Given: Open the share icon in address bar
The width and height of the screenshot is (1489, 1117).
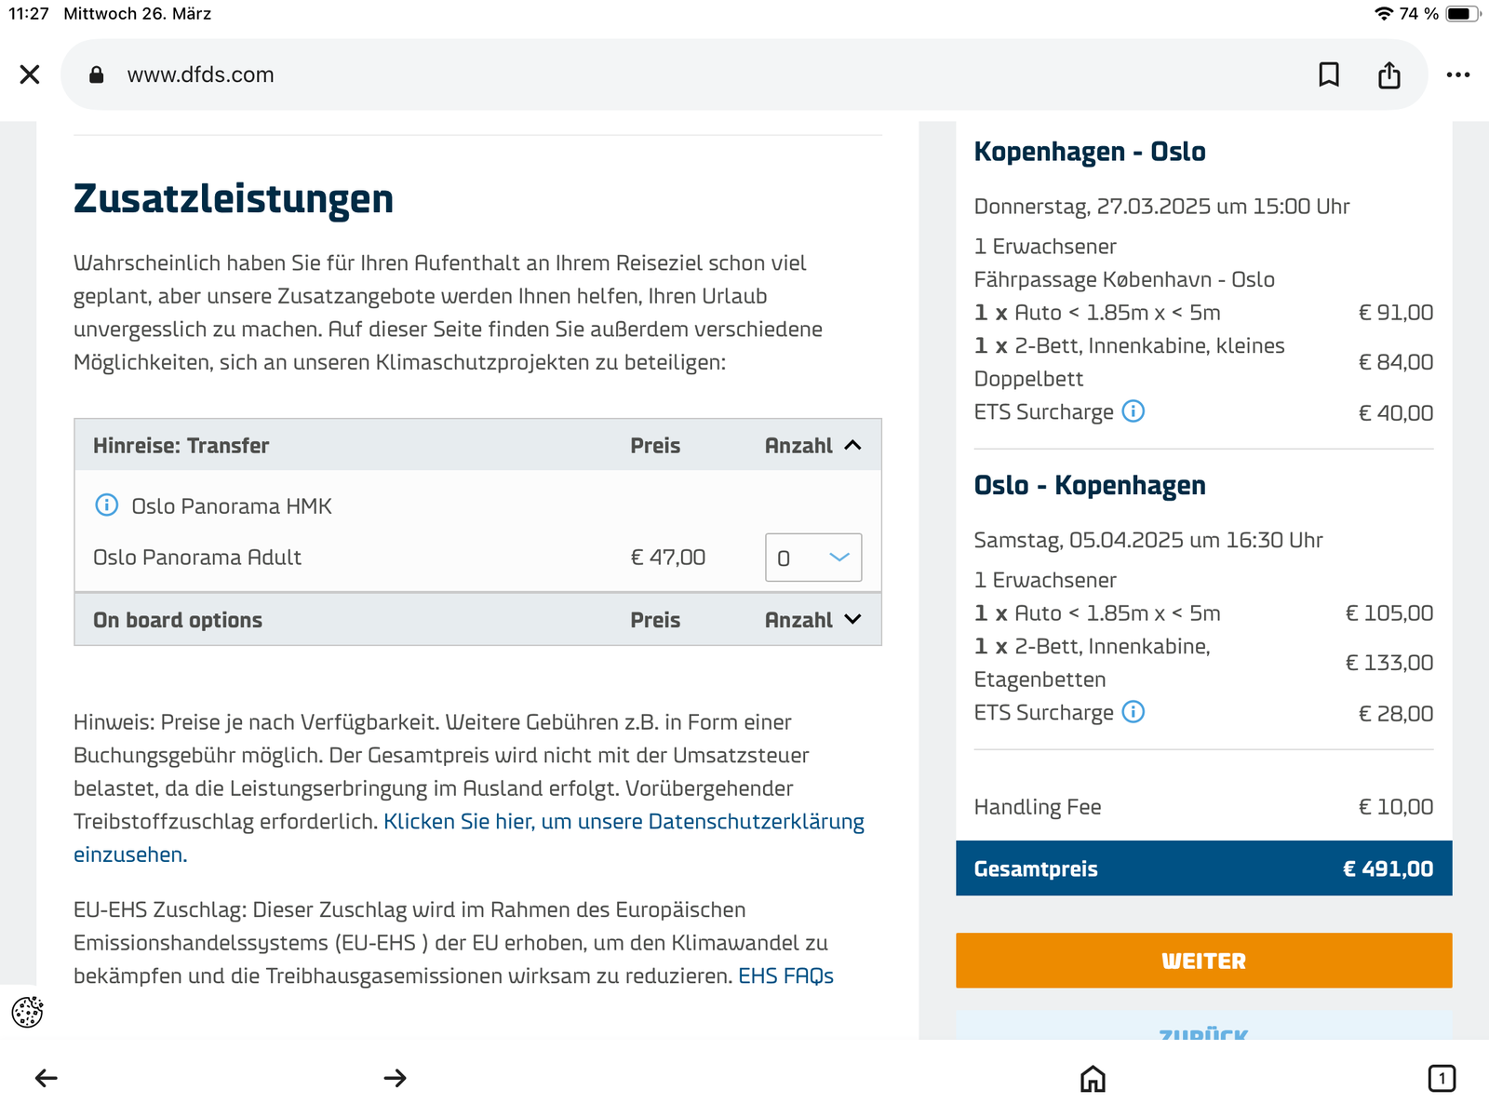Looking at the screenshot, I should (x=1388, y=74).
